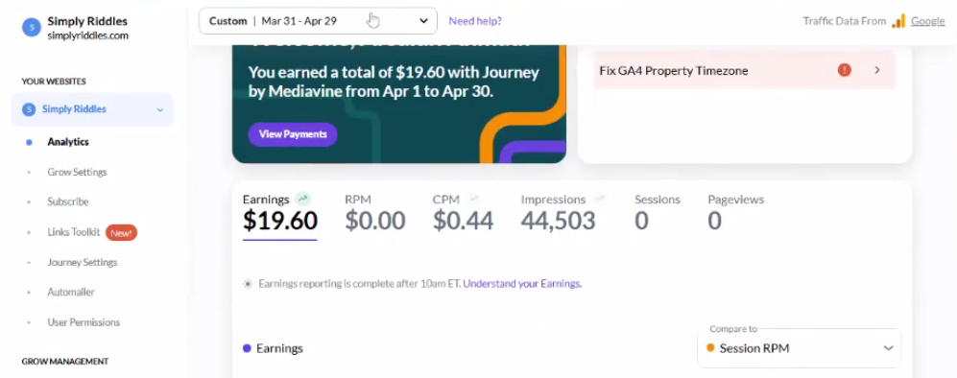Click the View Payments button
This screenshot has height=378, width=957.
(293, 134)
